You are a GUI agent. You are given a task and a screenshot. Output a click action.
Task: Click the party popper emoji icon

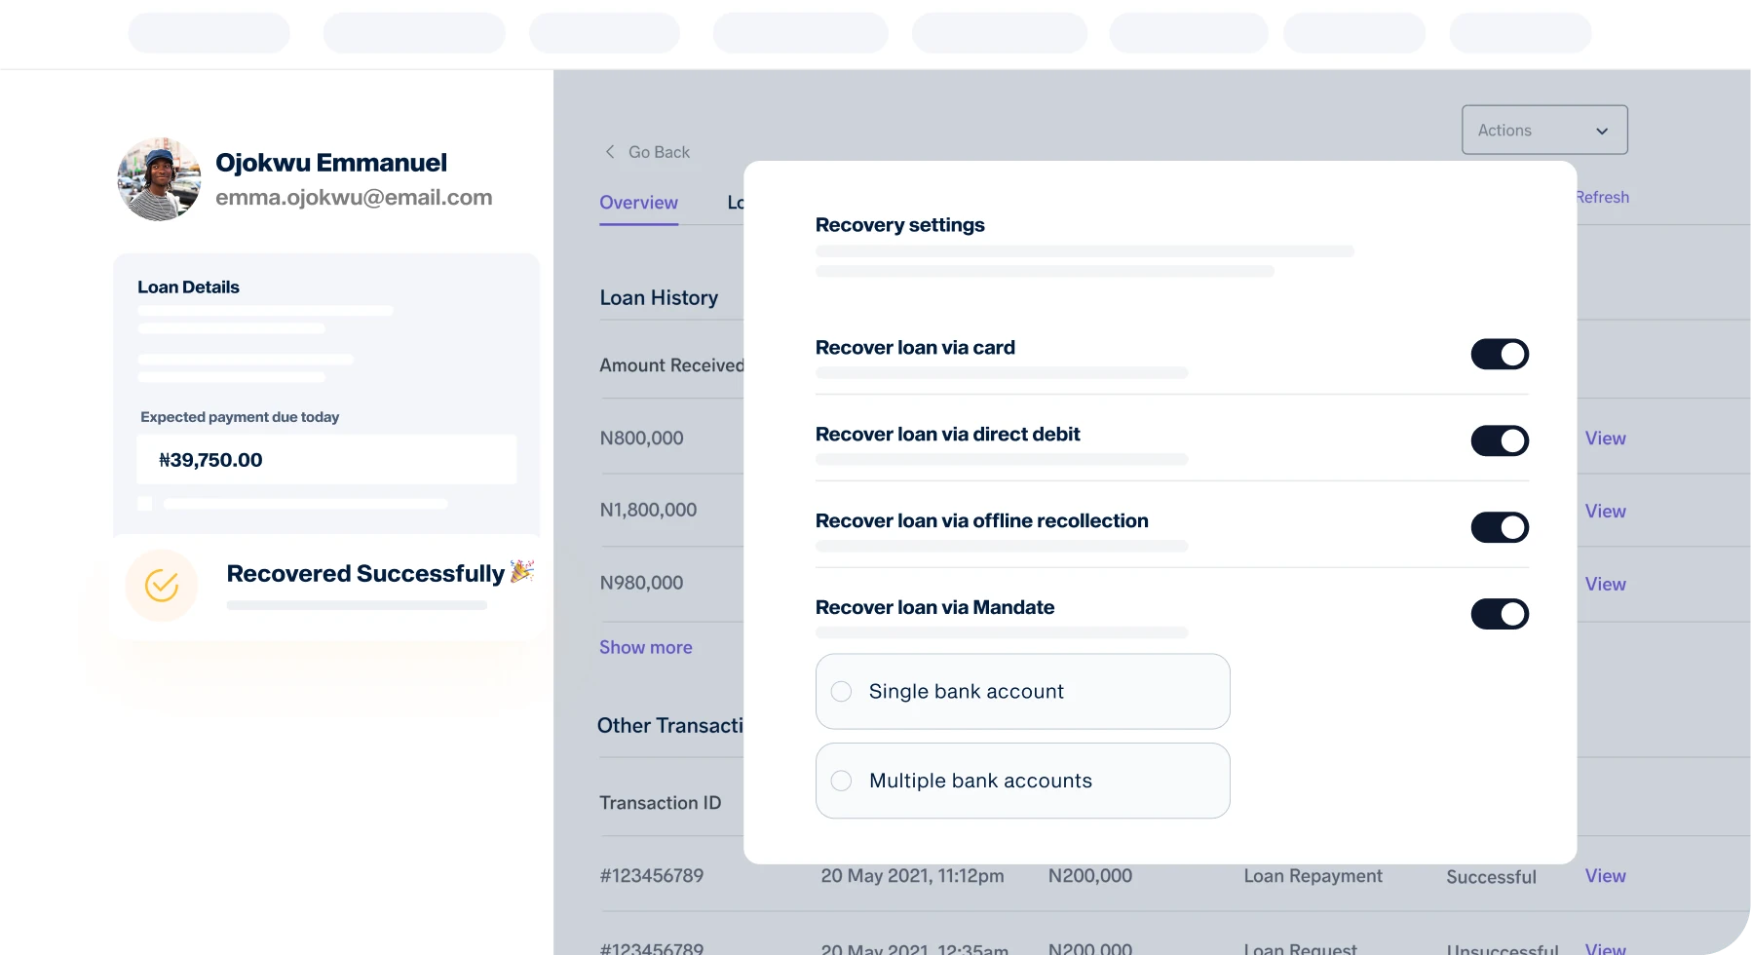tap(522, 571)
